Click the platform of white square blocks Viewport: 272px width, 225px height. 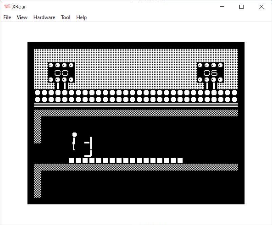coord(126,160)
